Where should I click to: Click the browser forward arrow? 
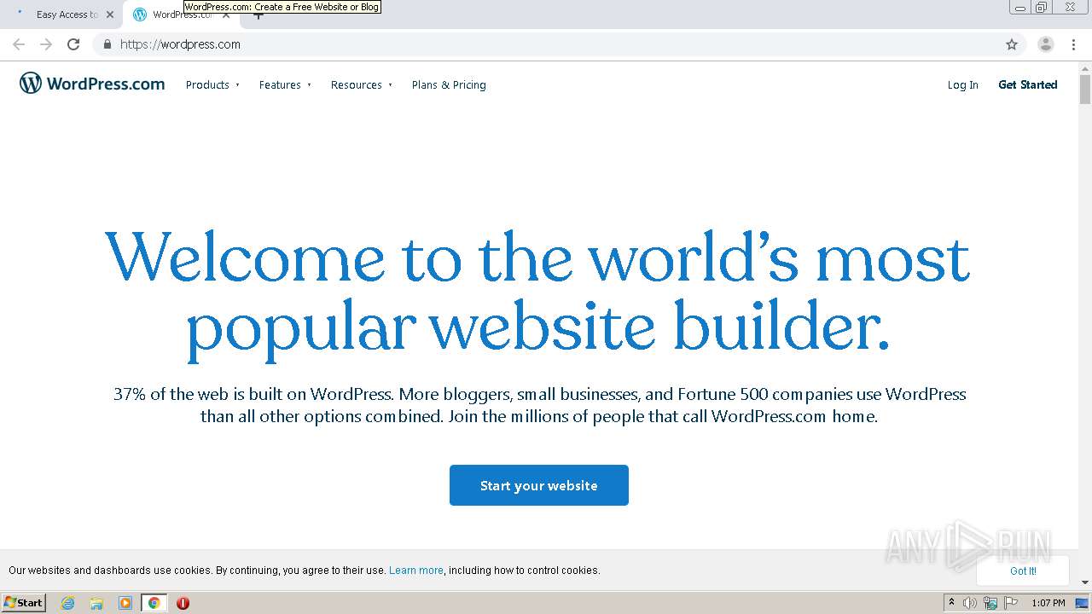click(46, 44)
